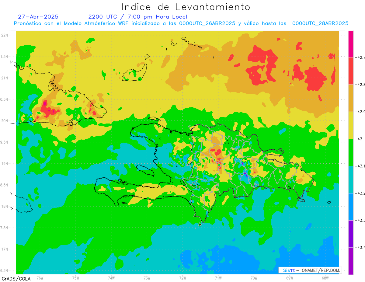Select the '27-Abr-2025' date text
Viewport: 365px width, 282px height.
[x=38, y=17]
